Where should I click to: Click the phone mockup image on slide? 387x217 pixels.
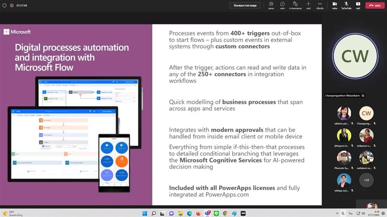coord(114,163)
